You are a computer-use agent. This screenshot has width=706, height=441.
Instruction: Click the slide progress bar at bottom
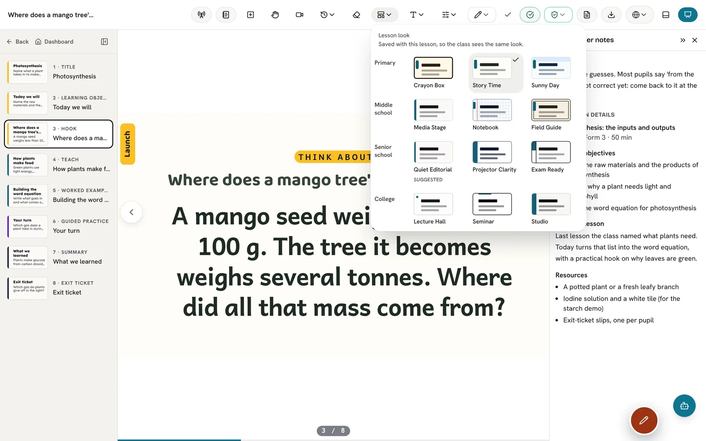coord(333,440)
